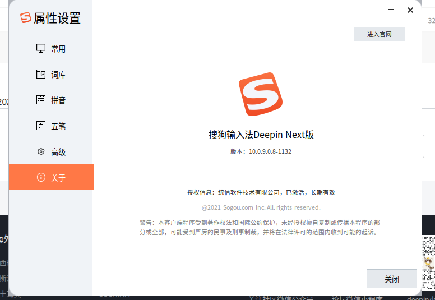Image resolution: width=435 pixels, height=300 pixels.
Task: Click the 属性设置 window title
Action: (57, 19)
